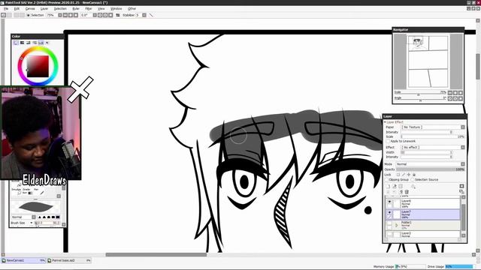This screenshot has height=270, width=481.
Task: Pick a hue on the color wheel ring
Action: coord(38,48)
